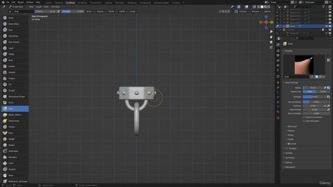Switch to the Sculpting workspace tab
This screenshot has width=333, height=187.
[x=70, y=3]
